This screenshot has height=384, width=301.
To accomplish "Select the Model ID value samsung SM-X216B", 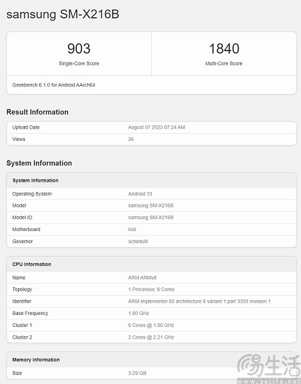I will point(150,218).
